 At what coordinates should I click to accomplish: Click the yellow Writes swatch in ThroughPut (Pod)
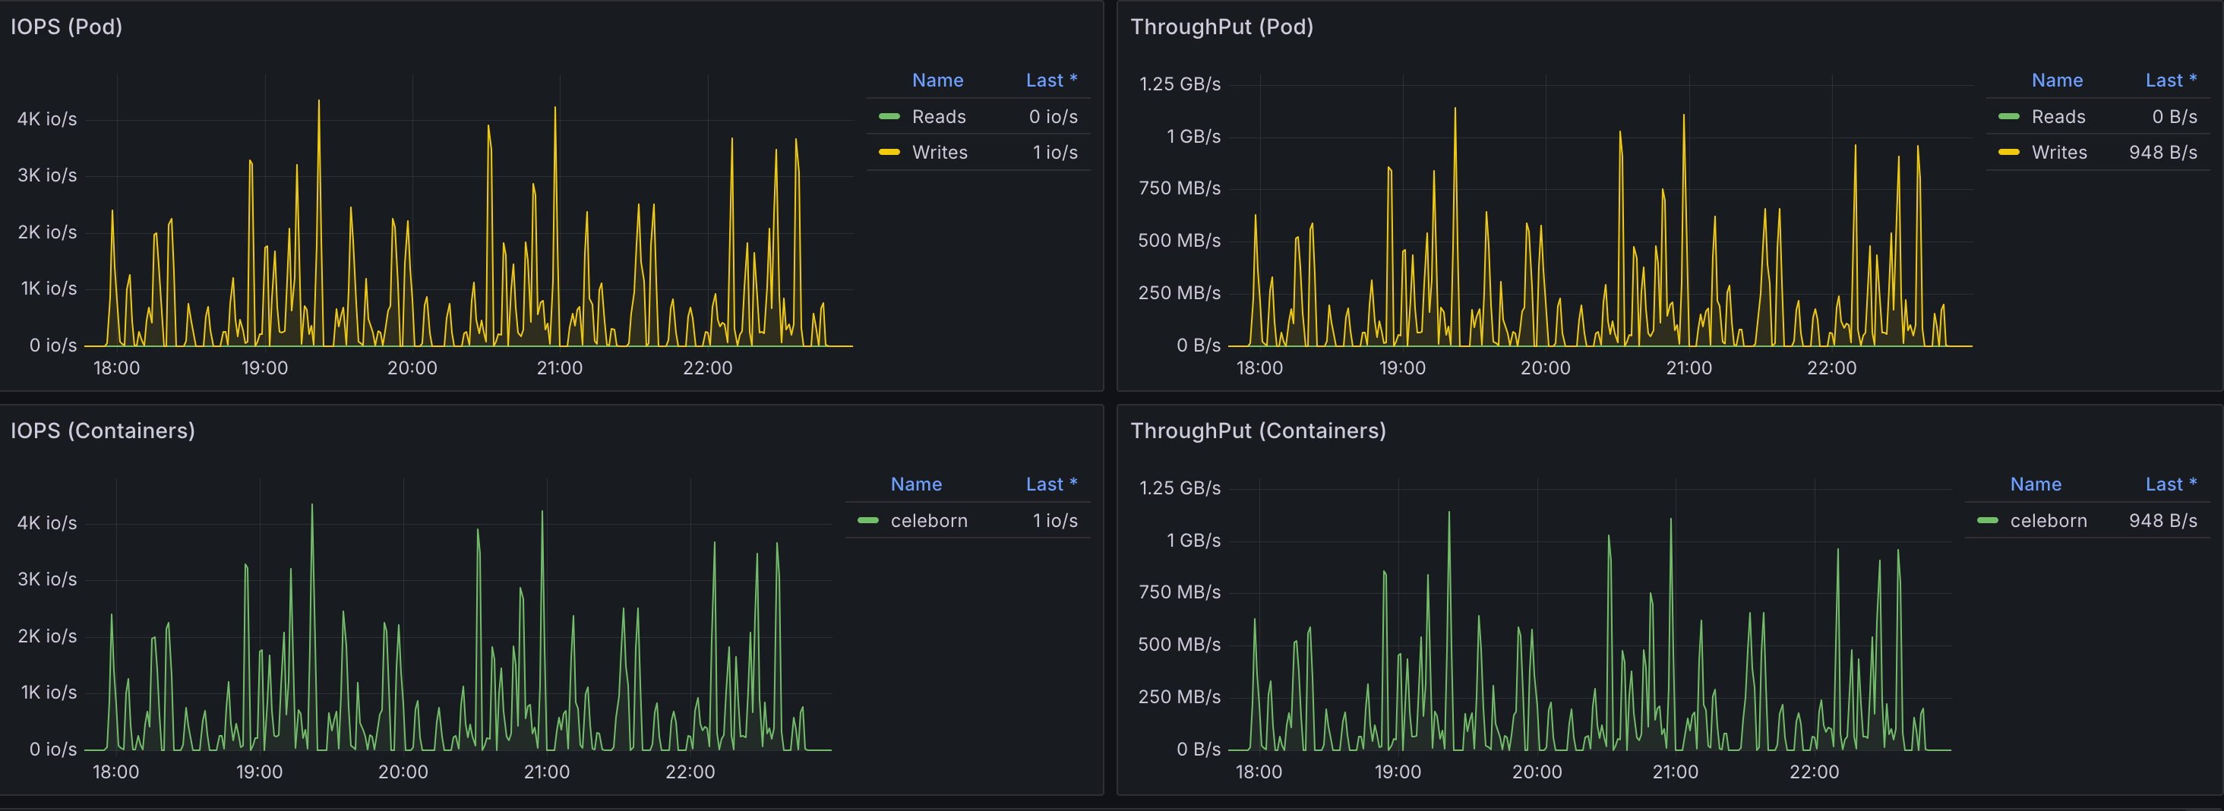click(x=2008, y=153)
